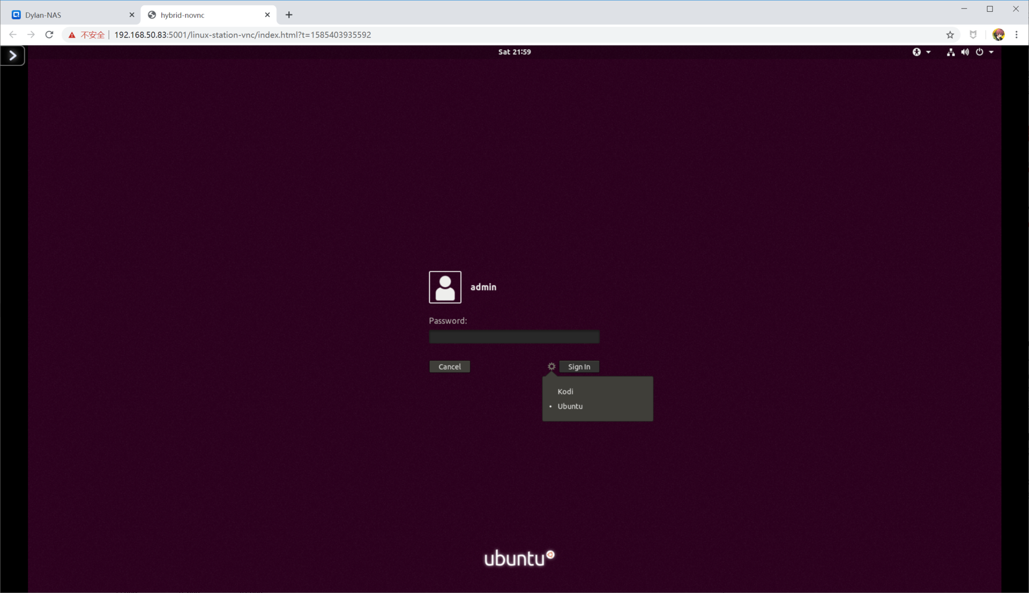Focus the Password input field

[x=514, y=337]
